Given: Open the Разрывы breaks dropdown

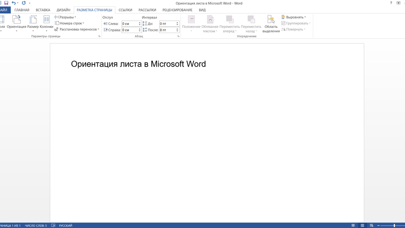Looking at the screenshot, I should pyautogui.click(x=65, y=17).
